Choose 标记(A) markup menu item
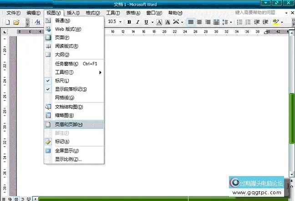Viewport: 295px width, 201px height. tap(74, 142)
